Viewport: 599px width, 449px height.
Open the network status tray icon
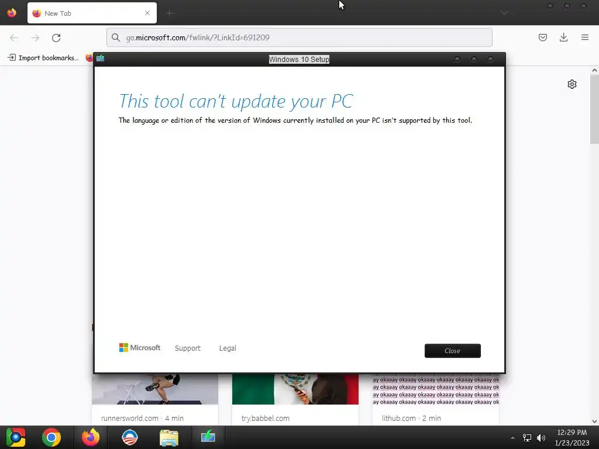(x=527, y=437)
